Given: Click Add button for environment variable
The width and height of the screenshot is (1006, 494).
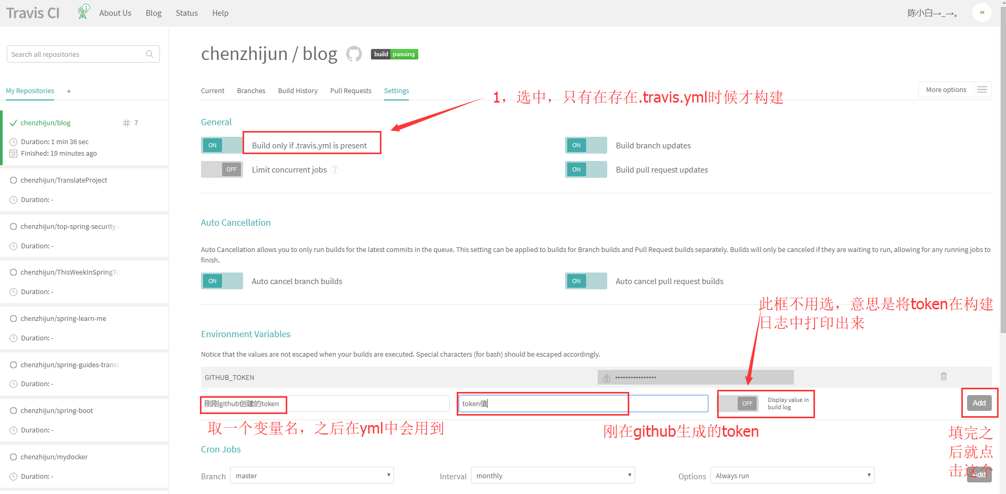Looking at the screenshot, I should [x=979, y=403].
